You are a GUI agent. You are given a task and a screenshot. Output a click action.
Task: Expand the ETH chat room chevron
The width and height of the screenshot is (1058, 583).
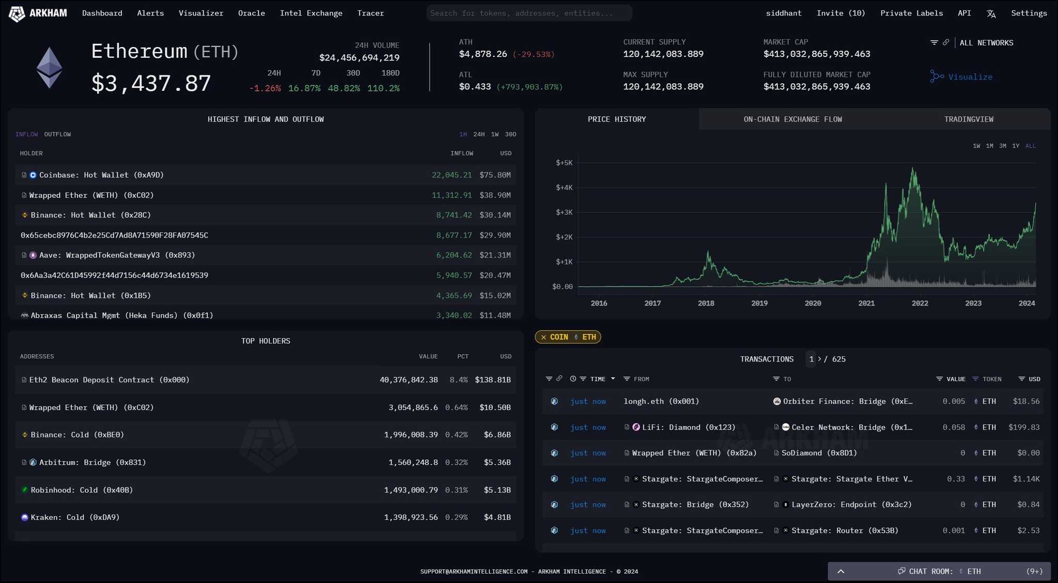click(x=841, y=571)
